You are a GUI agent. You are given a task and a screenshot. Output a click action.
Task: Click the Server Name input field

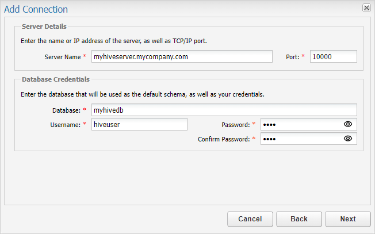(x=182, y=57)
